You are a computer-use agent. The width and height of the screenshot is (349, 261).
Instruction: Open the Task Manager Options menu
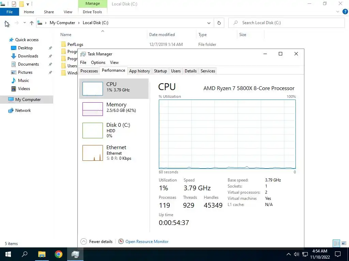(x=98, y=63)
